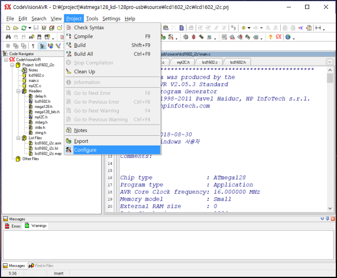
Task: Click the yellow question mark Help icon
Action: (270, 37)
